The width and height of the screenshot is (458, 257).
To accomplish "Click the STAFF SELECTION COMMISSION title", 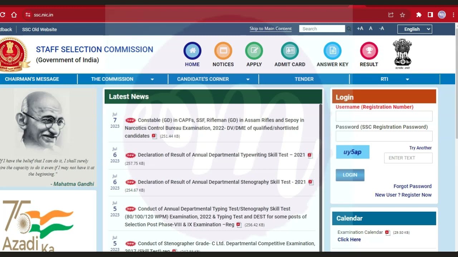I will click(94, 50).
